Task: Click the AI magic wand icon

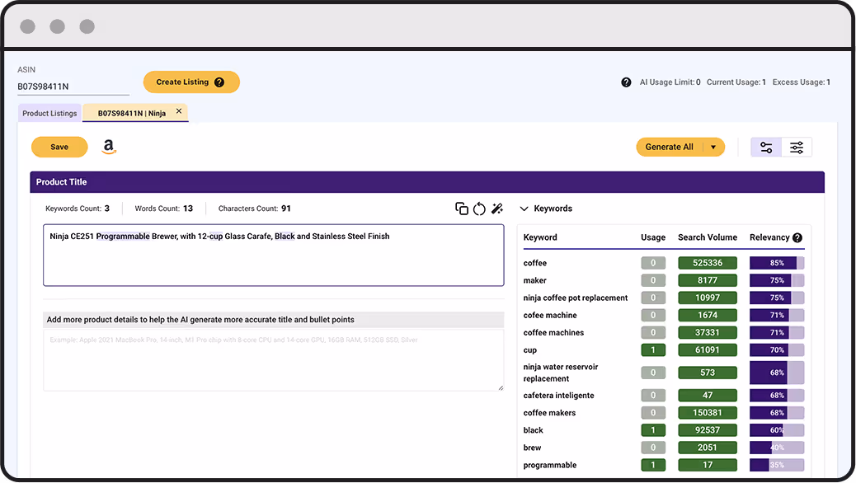Action: click(x=497, y=209)
